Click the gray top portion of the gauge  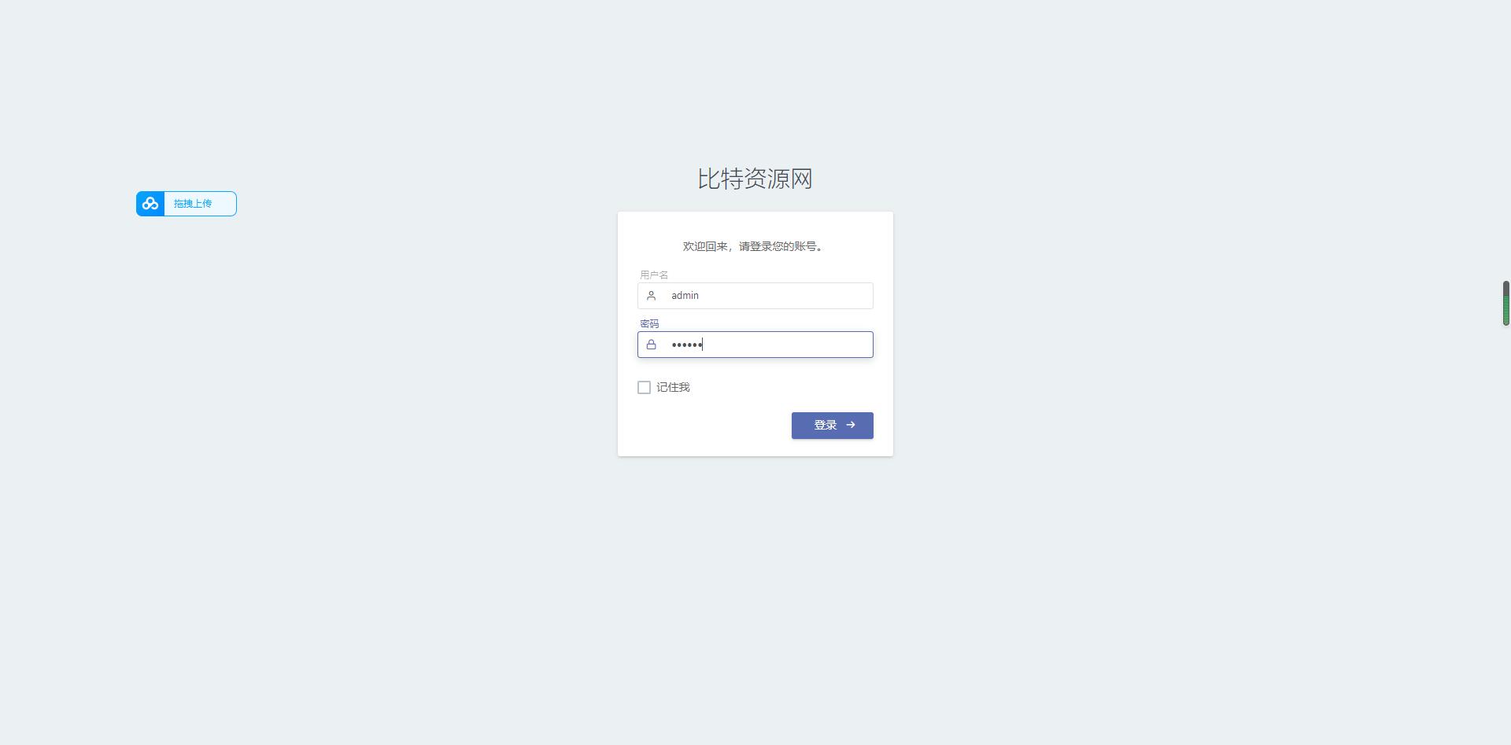click(x=1506, y=288)
